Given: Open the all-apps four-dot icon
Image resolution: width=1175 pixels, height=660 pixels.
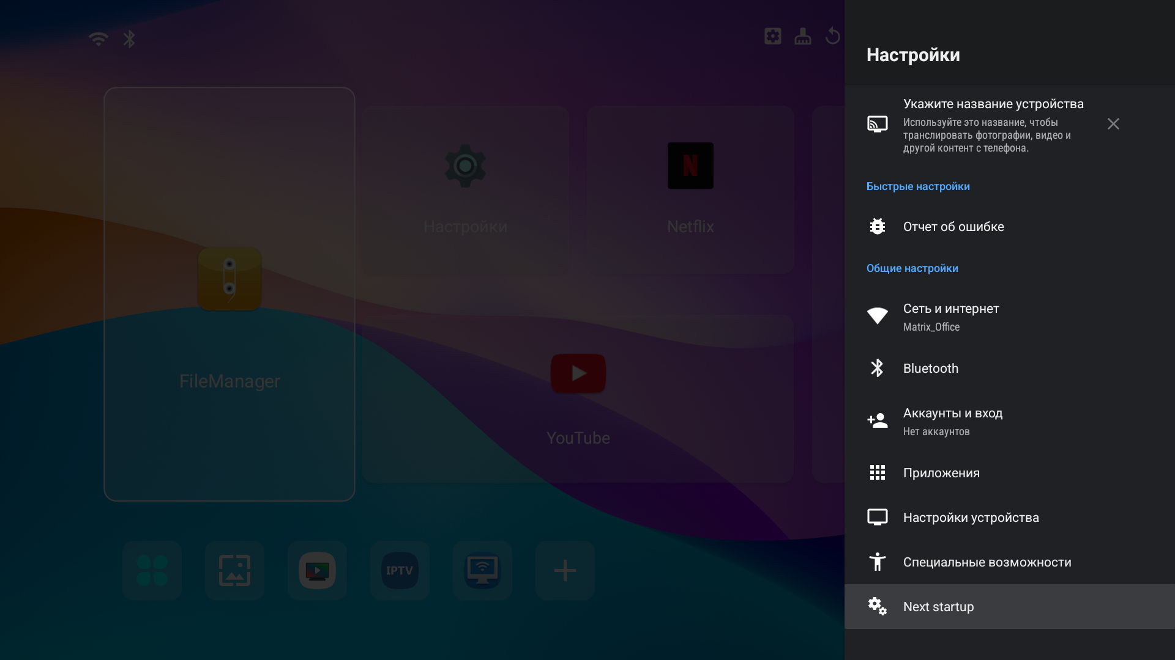Looking at the screenshot, I should coord(152,570).
